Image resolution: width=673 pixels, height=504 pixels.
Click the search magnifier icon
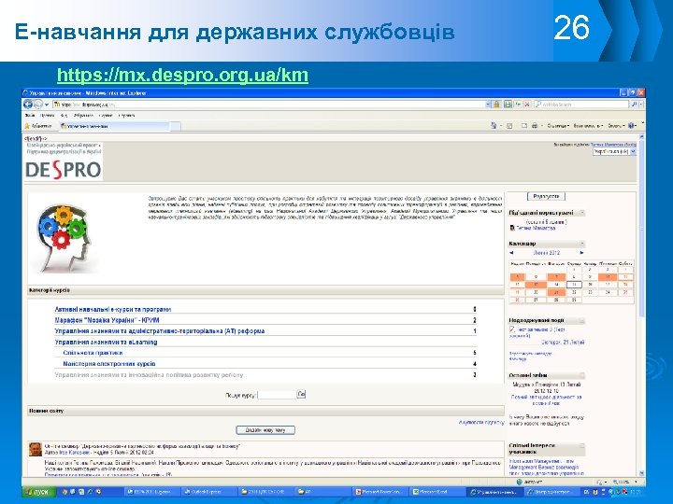tap(634, 105)
